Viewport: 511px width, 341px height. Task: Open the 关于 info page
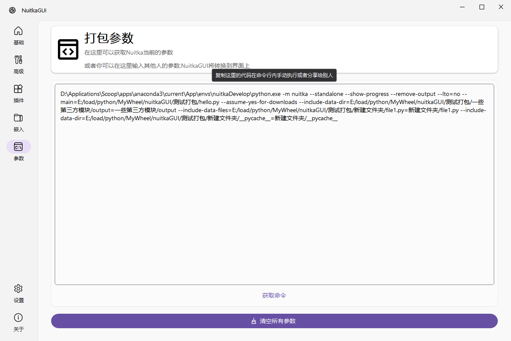pyautogui.click(x=19, y=323)
